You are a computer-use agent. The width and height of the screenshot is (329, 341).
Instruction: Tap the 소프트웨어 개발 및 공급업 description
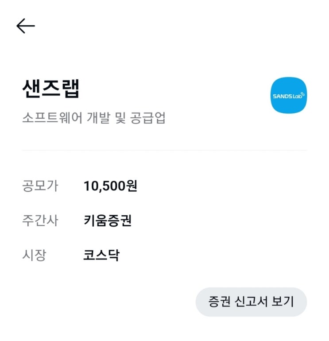(x=94, y=118)
